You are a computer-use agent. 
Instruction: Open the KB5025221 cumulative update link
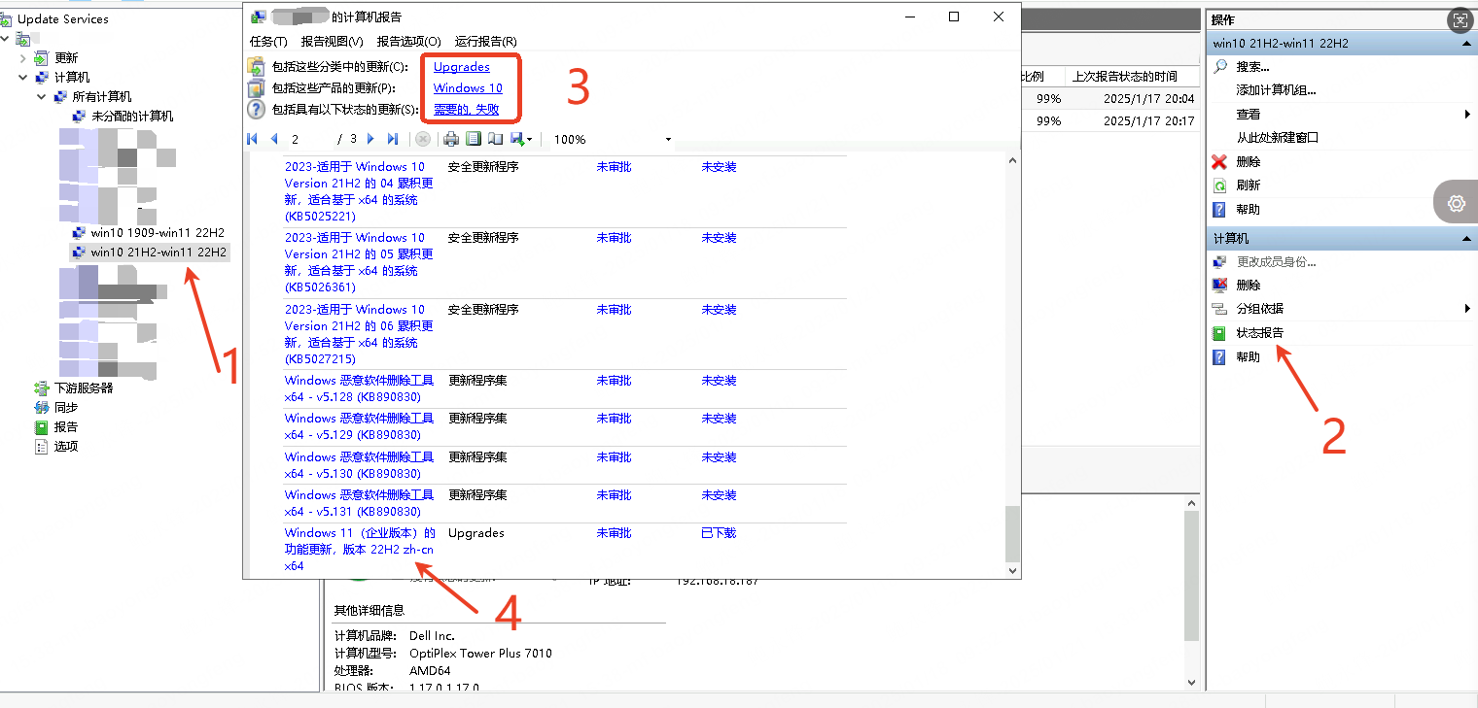click(x=359, y=191)
